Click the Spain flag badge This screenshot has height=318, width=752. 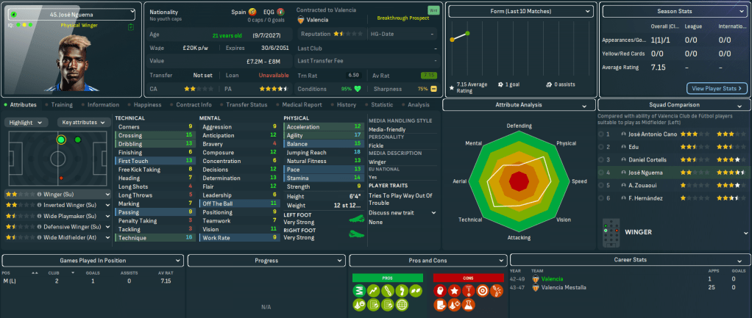253,12
